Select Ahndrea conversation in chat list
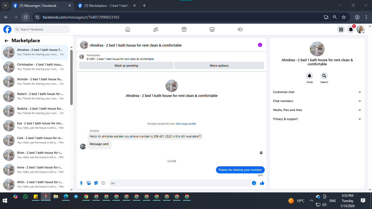 [x=35, y=52]
